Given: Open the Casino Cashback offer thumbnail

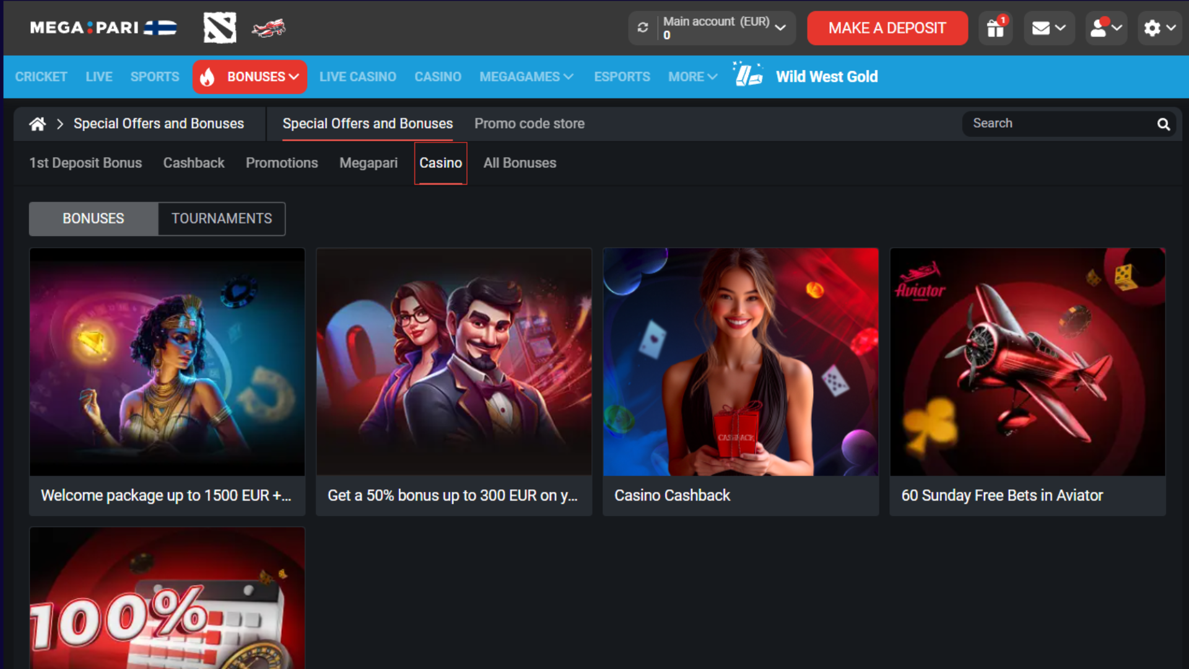Looking at the screenshot, I should click(x=741, y=362).
